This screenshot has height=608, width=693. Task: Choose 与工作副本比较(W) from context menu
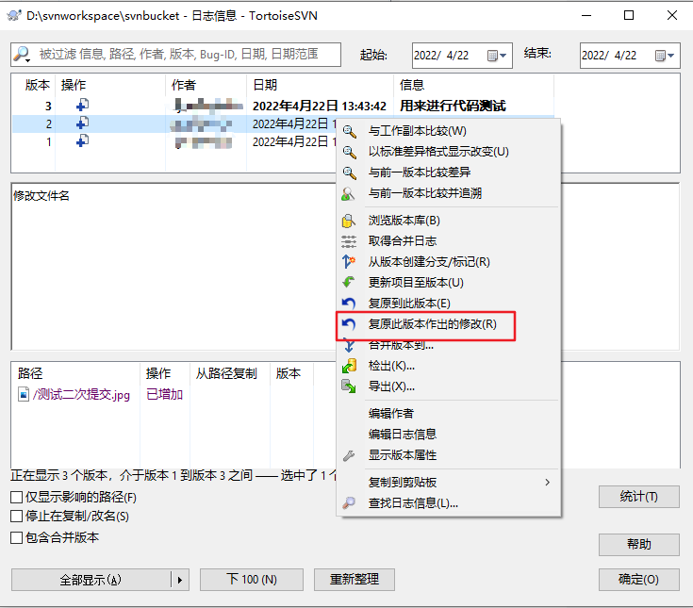pos(449,131)
